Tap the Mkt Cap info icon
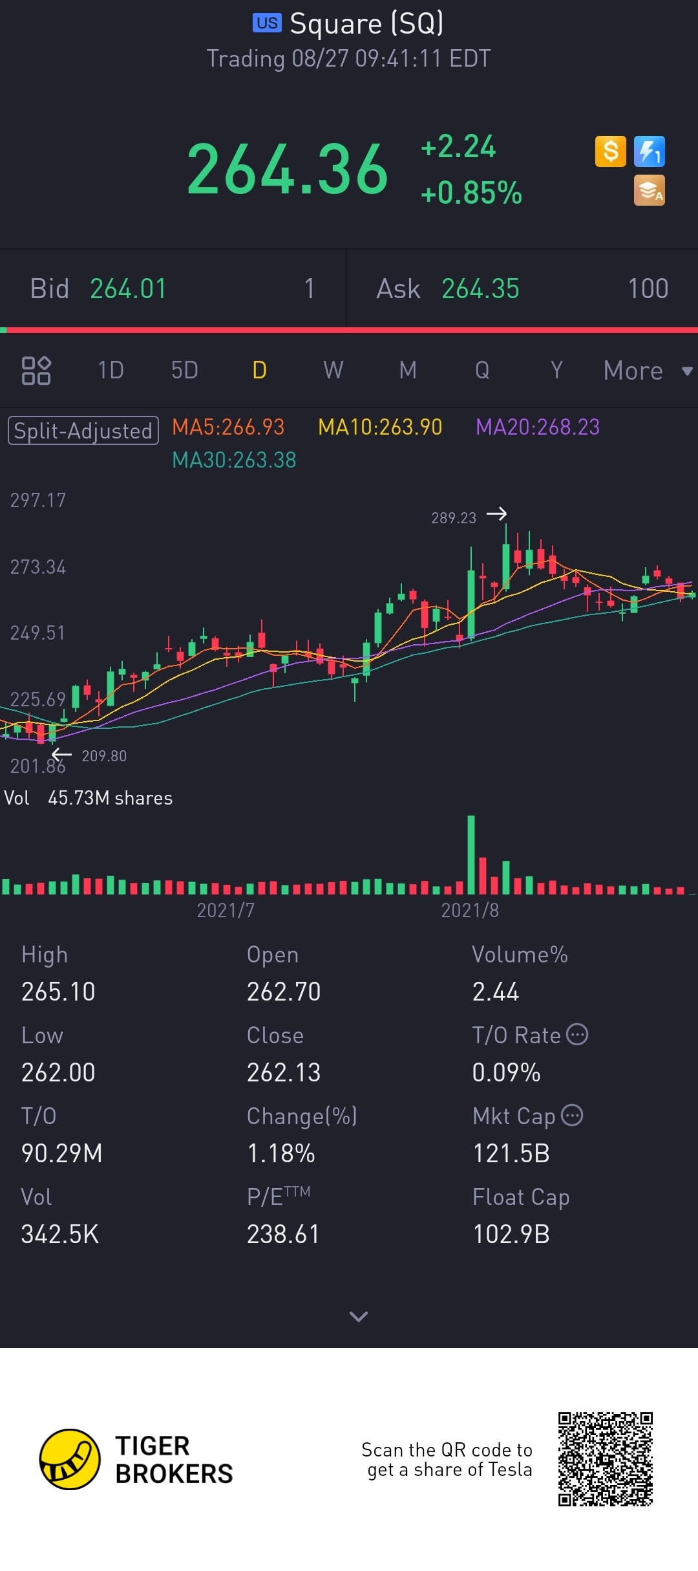 tap(572, 1116)
